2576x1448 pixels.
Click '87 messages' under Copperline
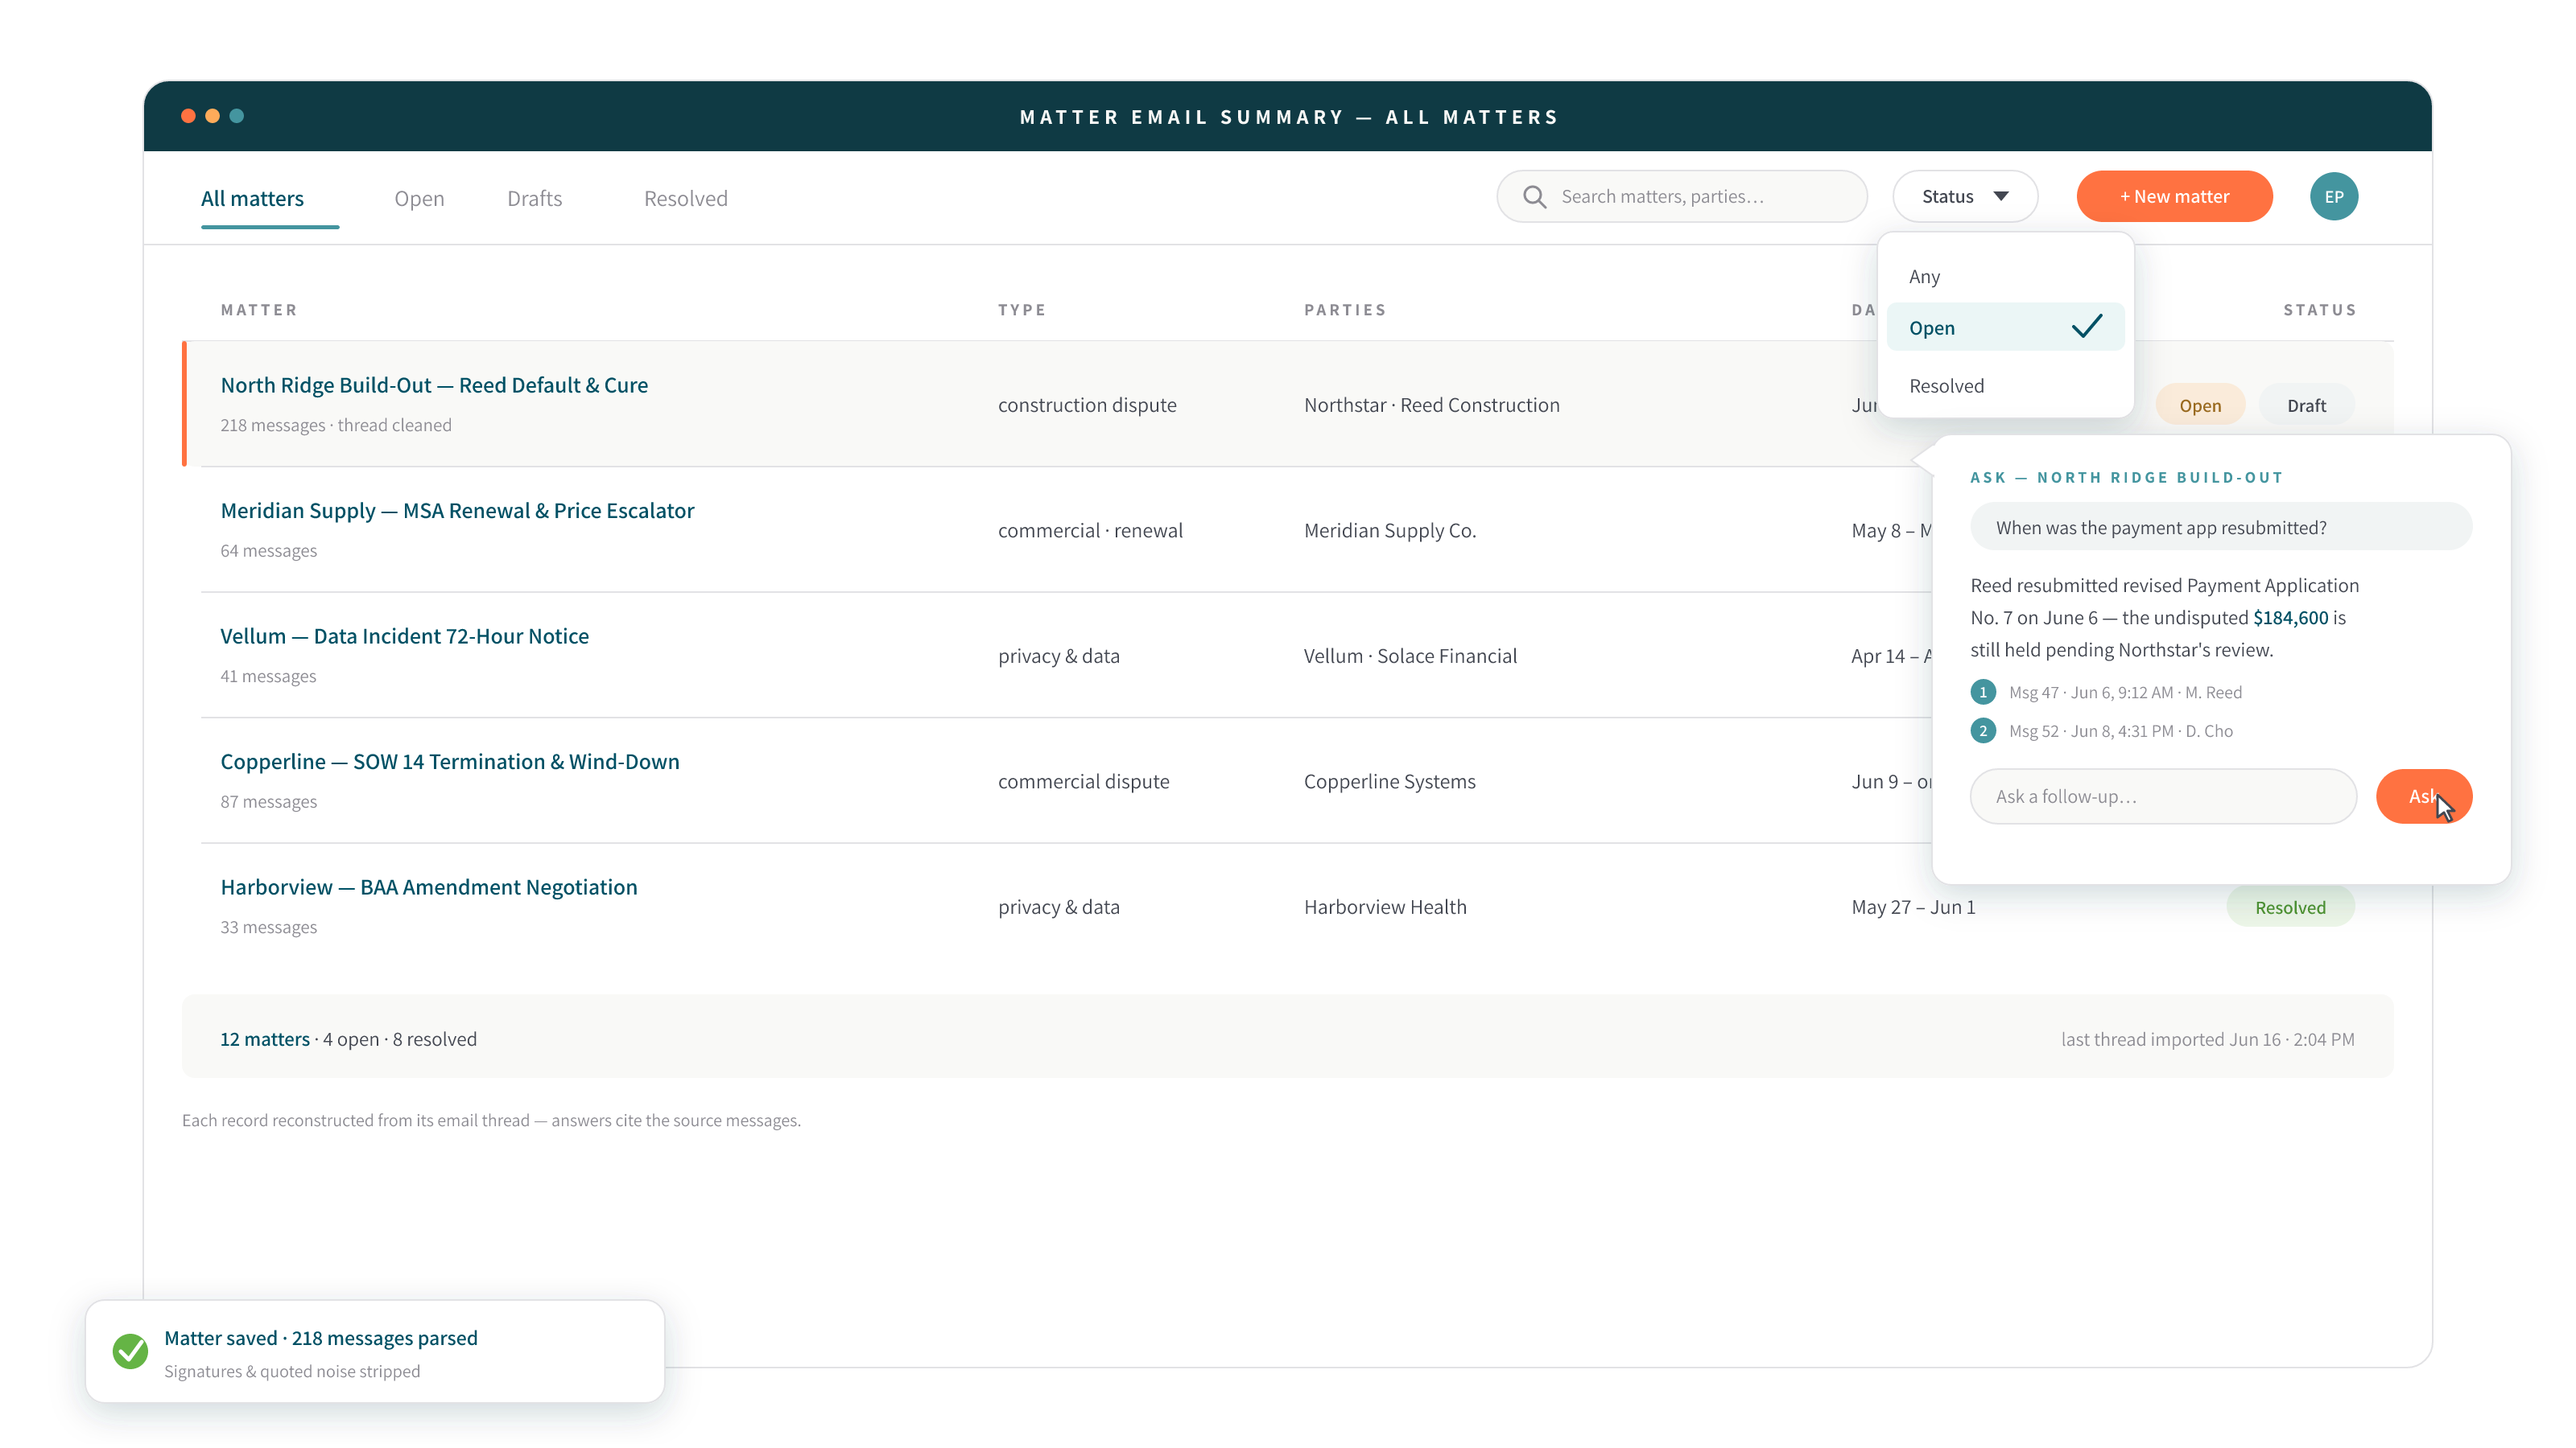pyautogui.click(x=268, y=801)
